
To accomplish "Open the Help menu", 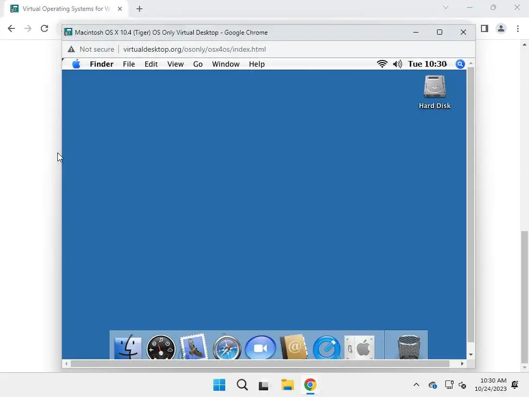I will coord(257,64).
